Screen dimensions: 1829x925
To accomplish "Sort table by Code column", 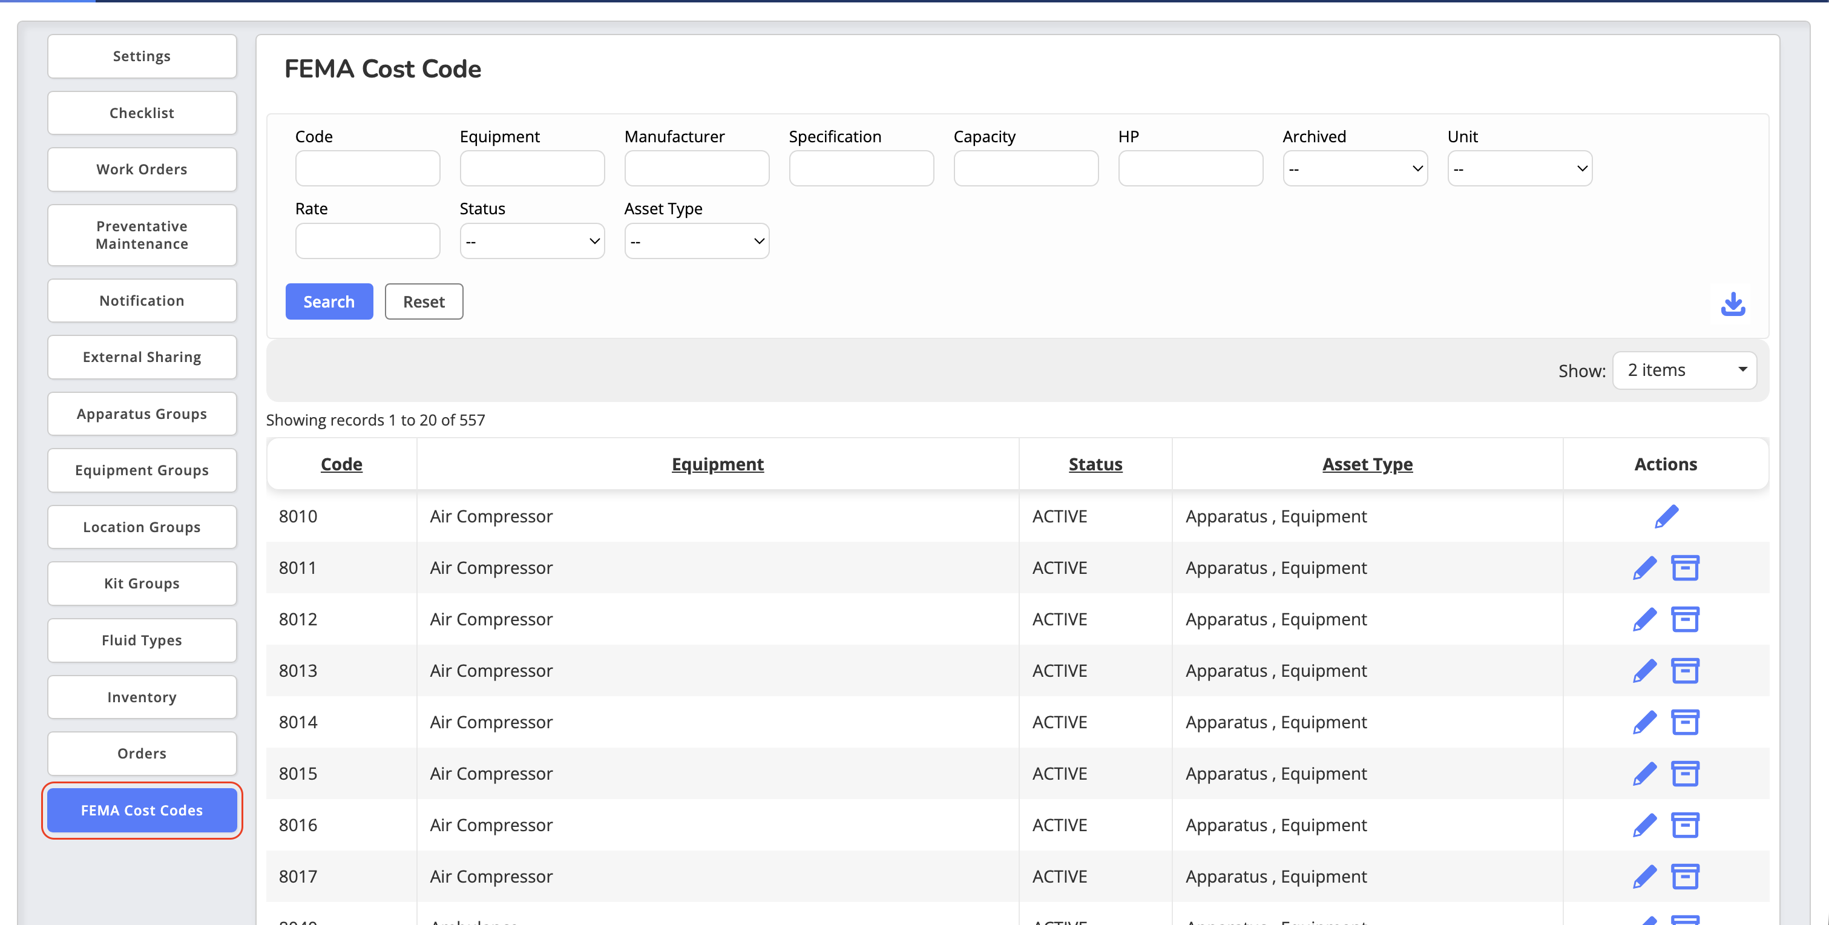I will [x=341, y=465].
